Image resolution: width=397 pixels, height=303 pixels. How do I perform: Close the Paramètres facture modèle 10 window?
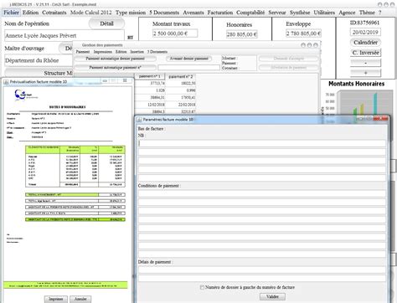381,119
